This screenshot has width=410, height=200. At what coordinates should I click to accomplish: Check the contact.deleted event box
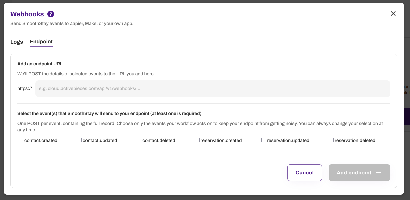pyautogui.click(x=139, y=140)
